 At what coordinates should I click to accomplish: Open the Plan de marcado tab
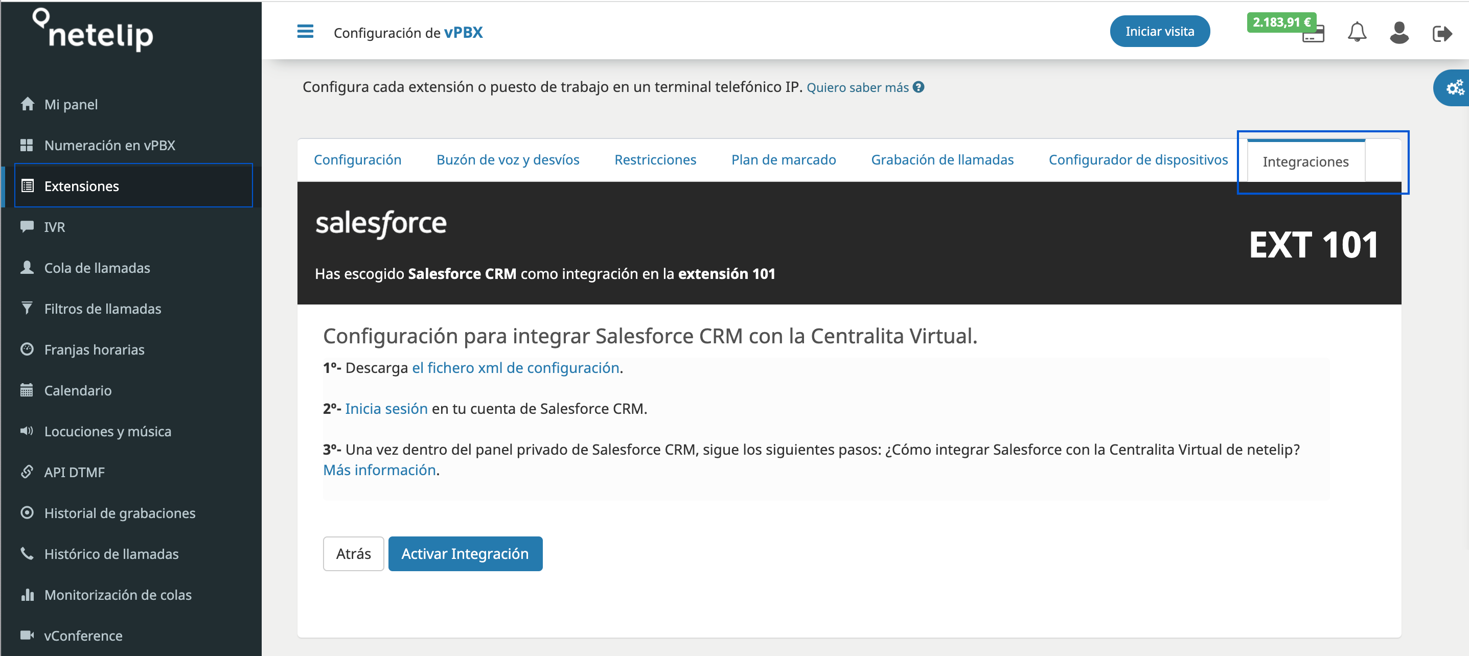pyautogui.click(x=784, y=160)
